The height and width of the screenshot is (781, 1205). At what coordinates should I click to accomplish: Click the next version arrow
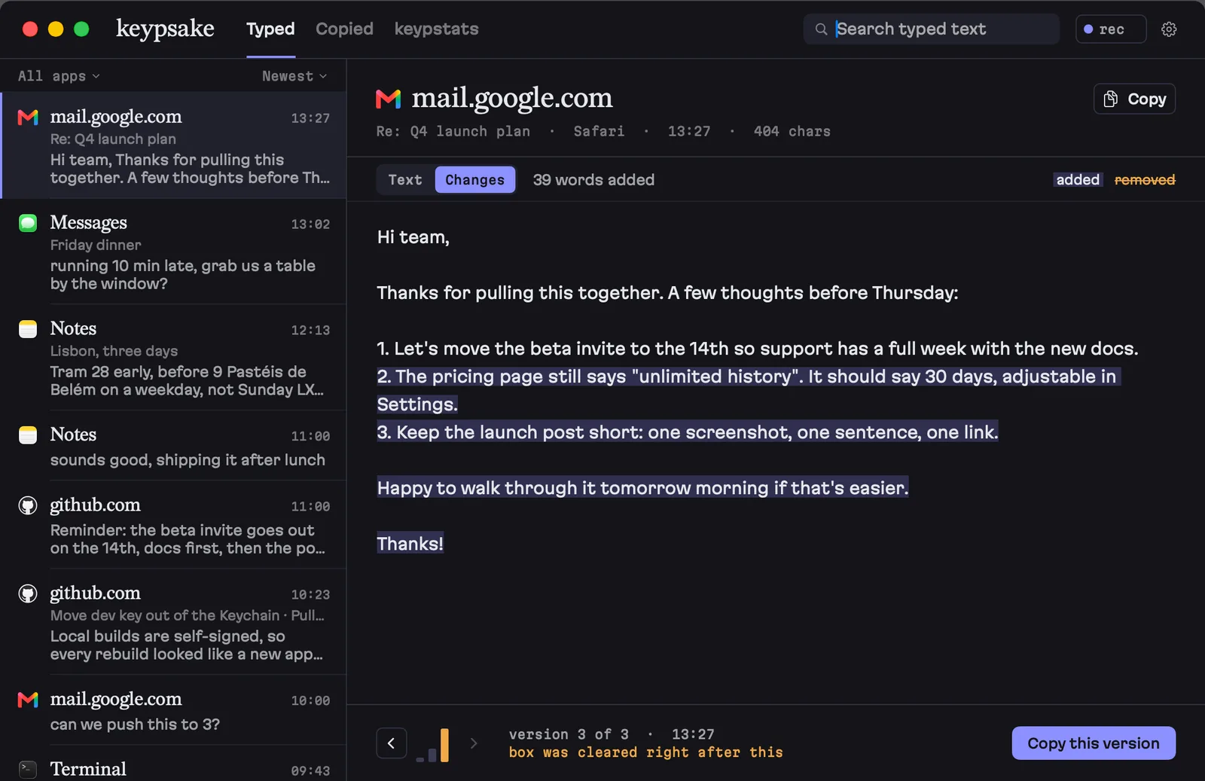click(474, 743)
